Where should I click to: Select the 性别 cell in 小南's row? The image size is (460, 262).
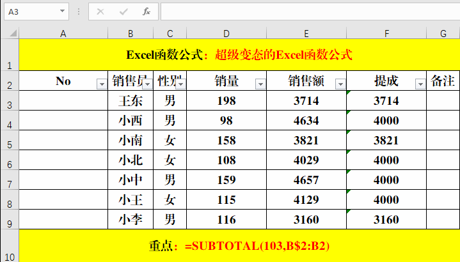tap(170, 140)
